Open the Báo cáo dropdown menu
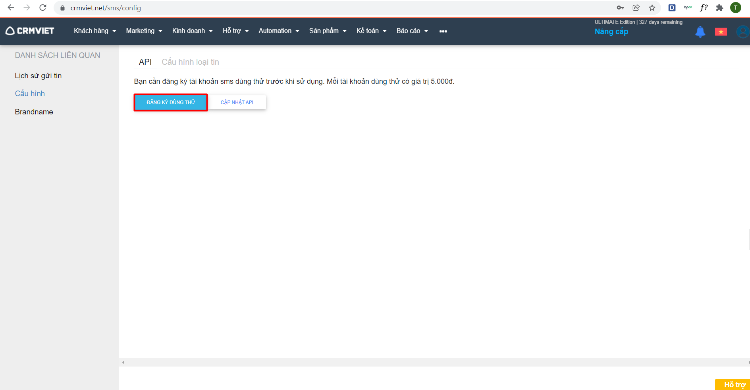This screenshot has width=750, height=390. (412, 31)
